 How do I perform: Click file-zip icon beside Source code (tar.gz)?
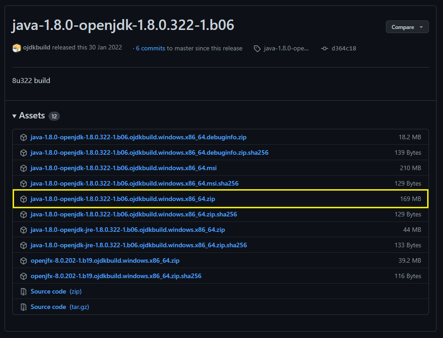(24, 307)
